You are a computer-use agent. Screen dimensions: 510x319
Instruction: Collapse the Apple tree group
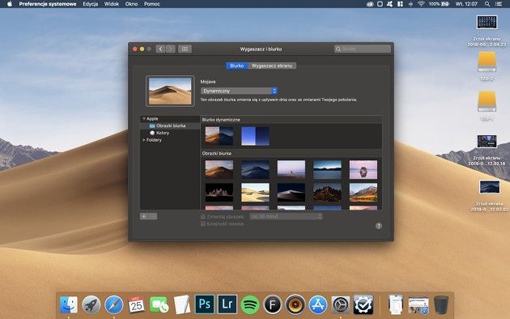click(x=144, y=119)
